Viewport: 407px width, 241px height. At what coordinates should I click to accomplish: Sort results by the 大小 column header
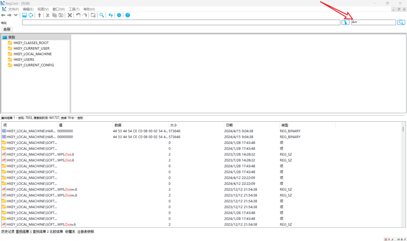click(196, 125)
